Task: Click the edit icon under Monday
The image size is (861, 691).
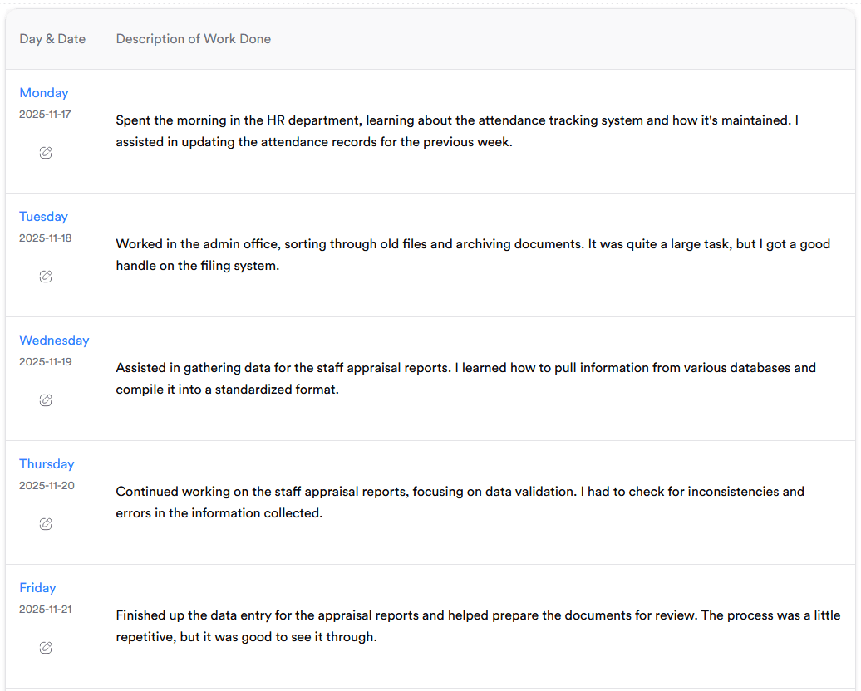Action: tap(46, 153)
